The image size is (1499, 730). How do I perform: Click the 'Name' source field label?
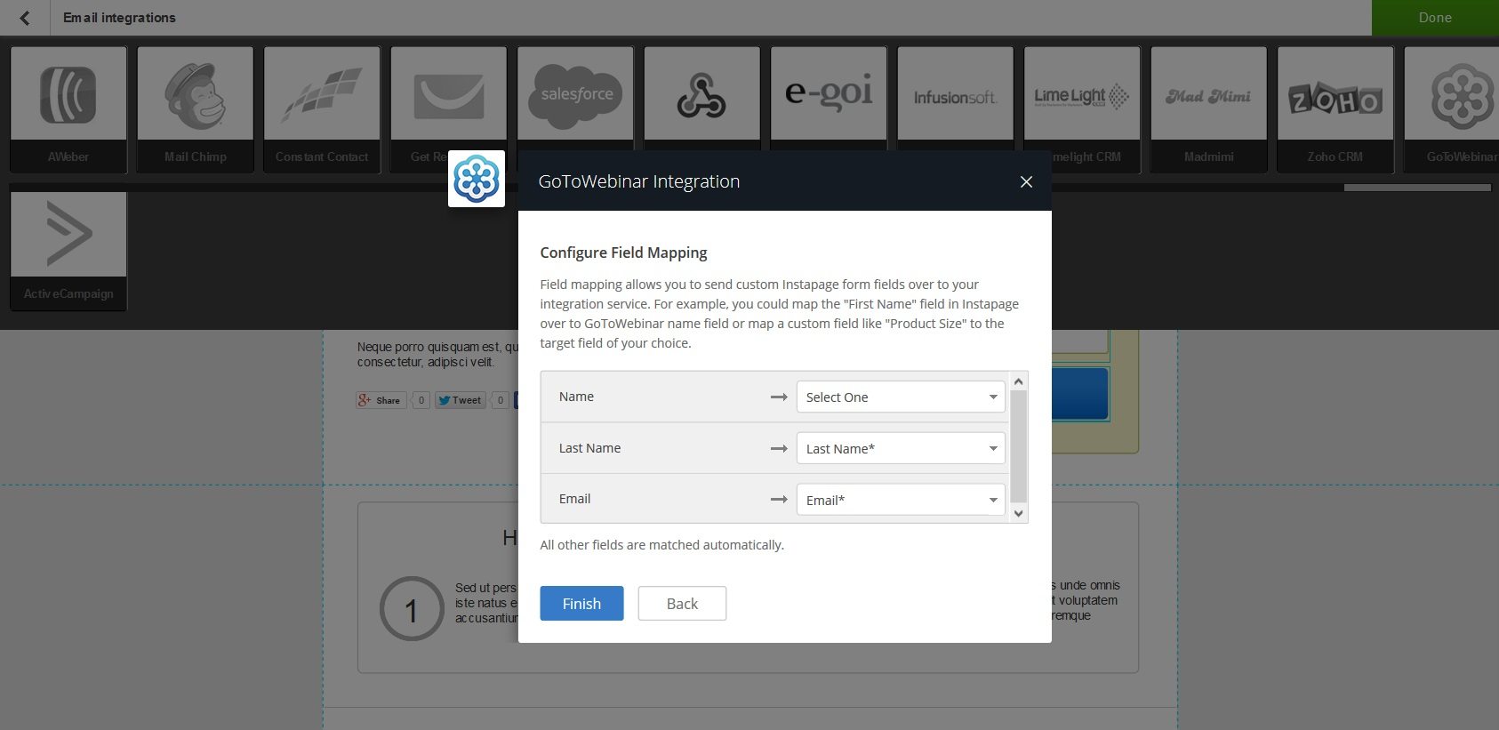coord(576,397)
